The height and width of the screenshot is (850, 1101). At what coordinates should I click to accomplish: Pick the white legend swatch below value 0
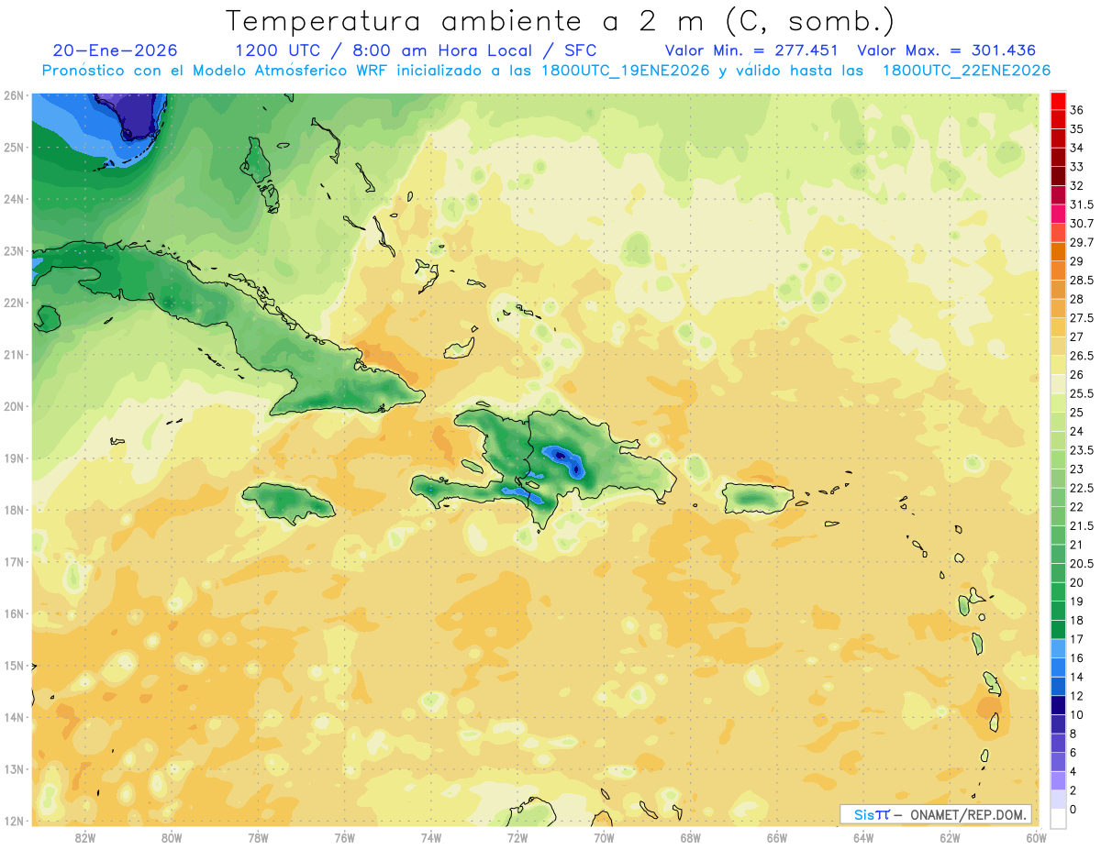[x=1058, y=819]
